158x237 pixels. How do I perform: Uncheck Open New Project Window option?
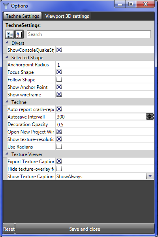[x=59, y=132]
